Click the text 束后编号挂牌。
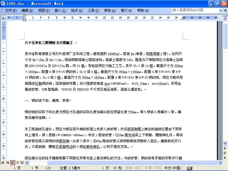 coord(36,118)
